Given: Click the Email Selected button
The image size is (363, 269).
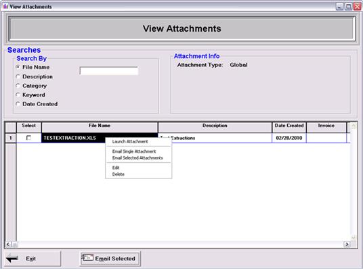Looking at the screenshot, I should pos(110,259).
